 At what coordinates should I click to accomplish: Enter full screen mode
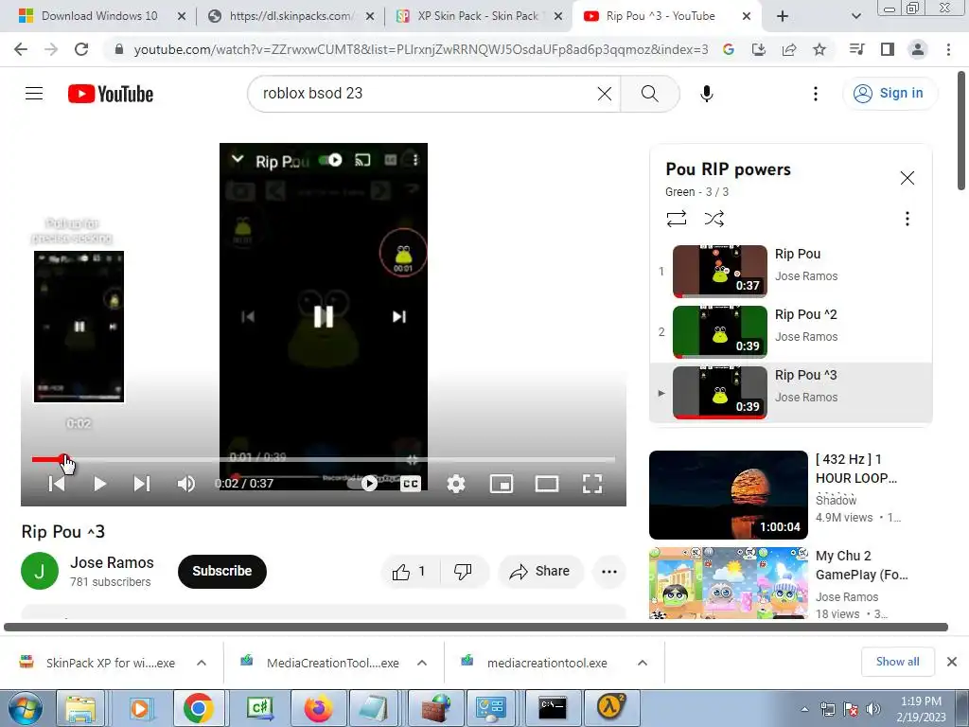click(592, 484)
